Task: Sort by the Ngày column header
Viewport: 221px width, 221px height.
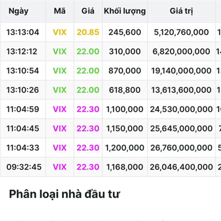Action: pyautogui.click(x=18, y=11)
